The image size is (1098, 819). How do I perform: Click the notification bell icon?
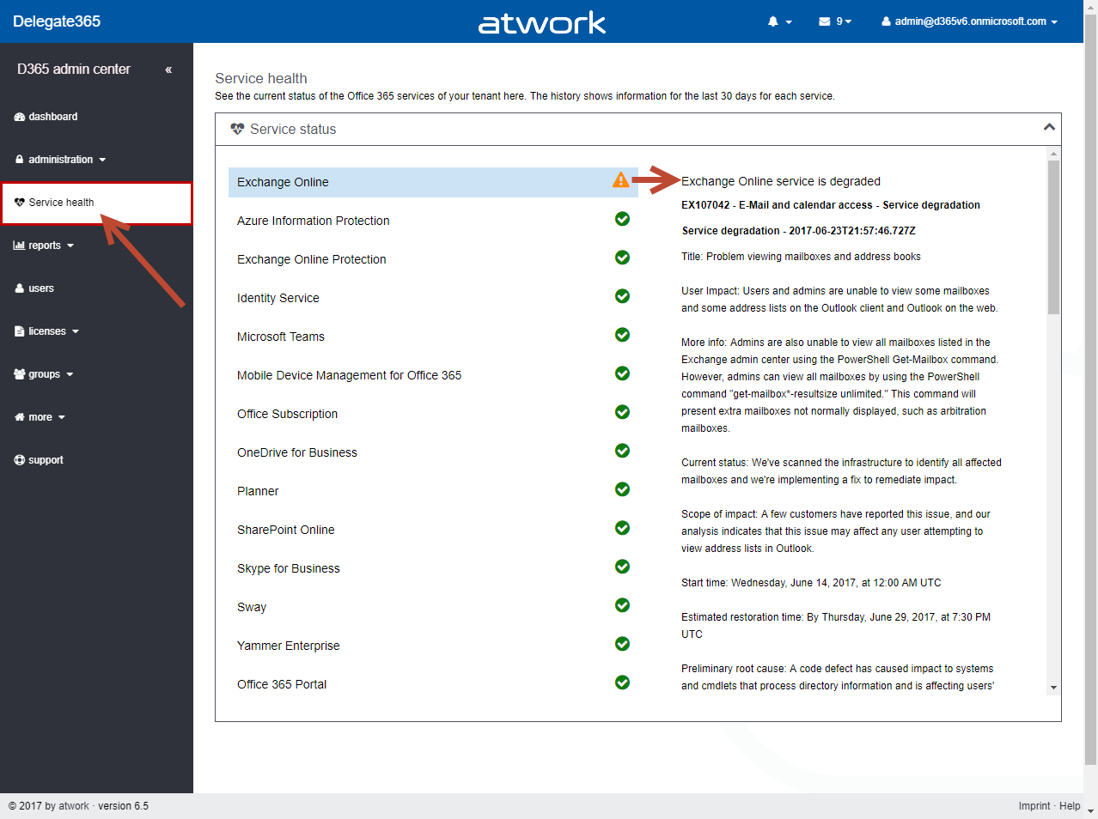774,21
